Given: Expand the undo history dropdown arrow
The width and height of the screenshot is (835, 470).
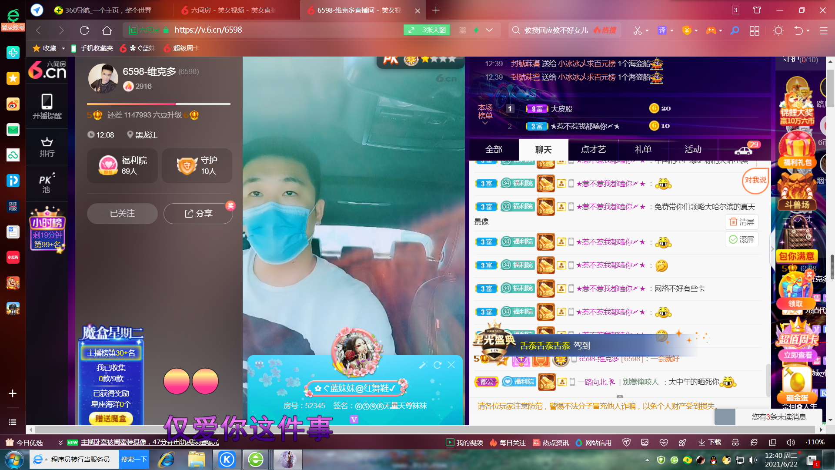Looking at the screenshot, I should [808, 31].
